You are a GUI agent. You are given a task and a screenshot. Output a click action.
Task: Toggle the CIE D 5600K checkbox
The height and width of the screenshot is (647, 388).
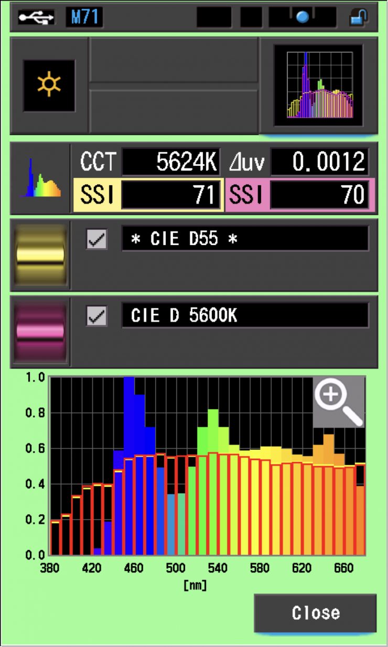[96, 316]
